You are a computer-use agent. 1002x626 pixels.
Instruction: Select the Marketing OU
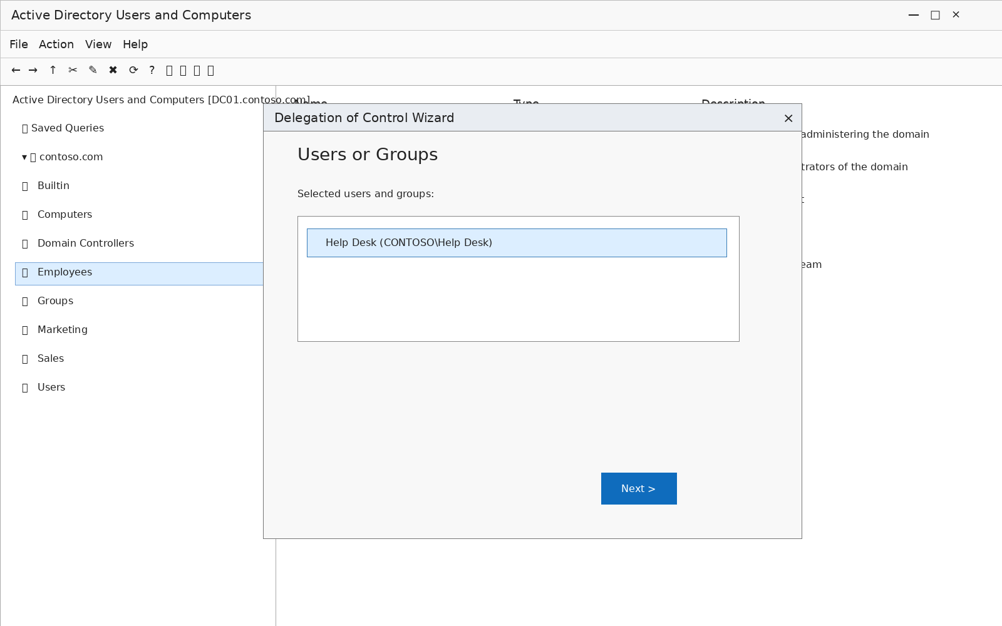(63, 330)
